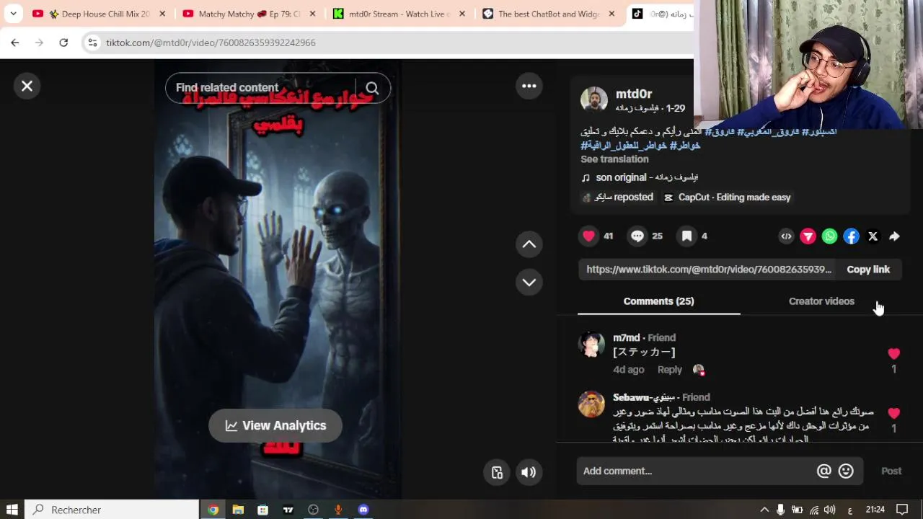Insert a mention with the @ icon

(823, 471)
